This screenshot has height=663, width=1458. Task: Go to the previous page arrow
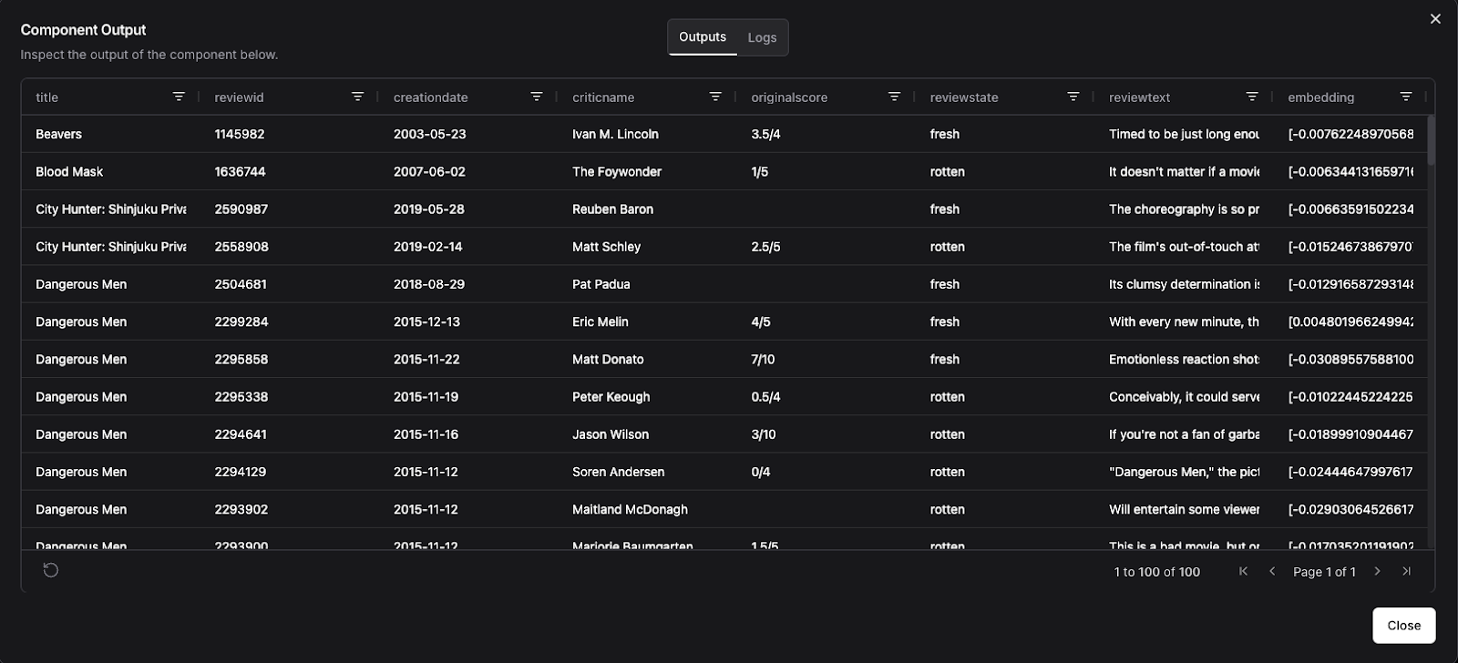1272,571
